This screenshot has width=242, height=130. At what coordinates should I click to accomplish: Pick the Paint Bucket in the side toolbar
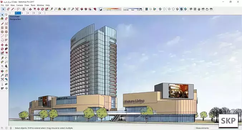tap(2, 19)
